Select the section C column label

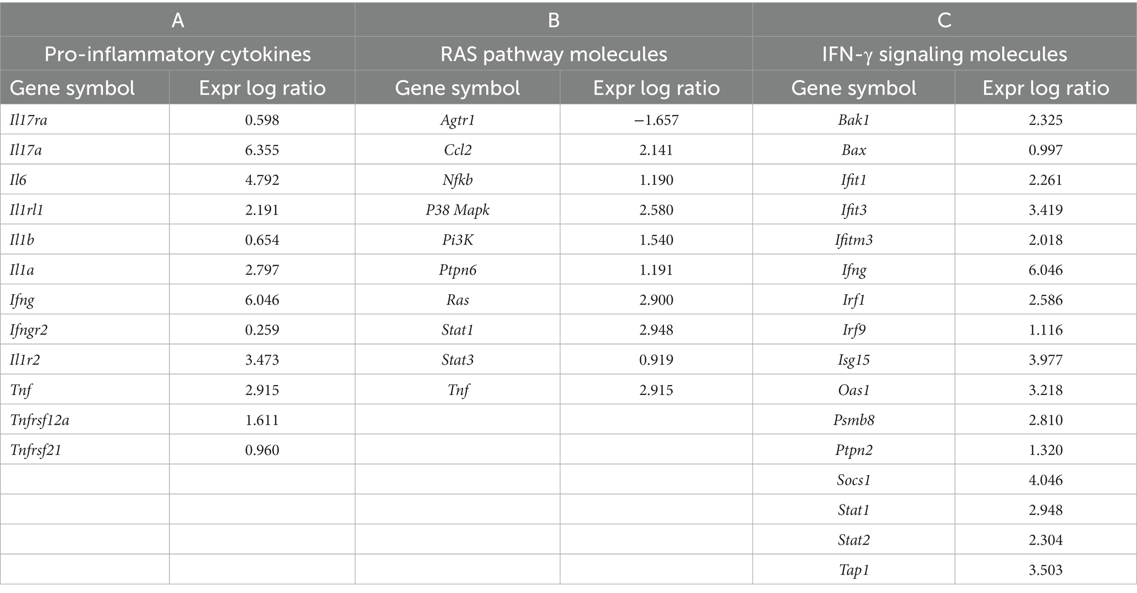point(944,20)
